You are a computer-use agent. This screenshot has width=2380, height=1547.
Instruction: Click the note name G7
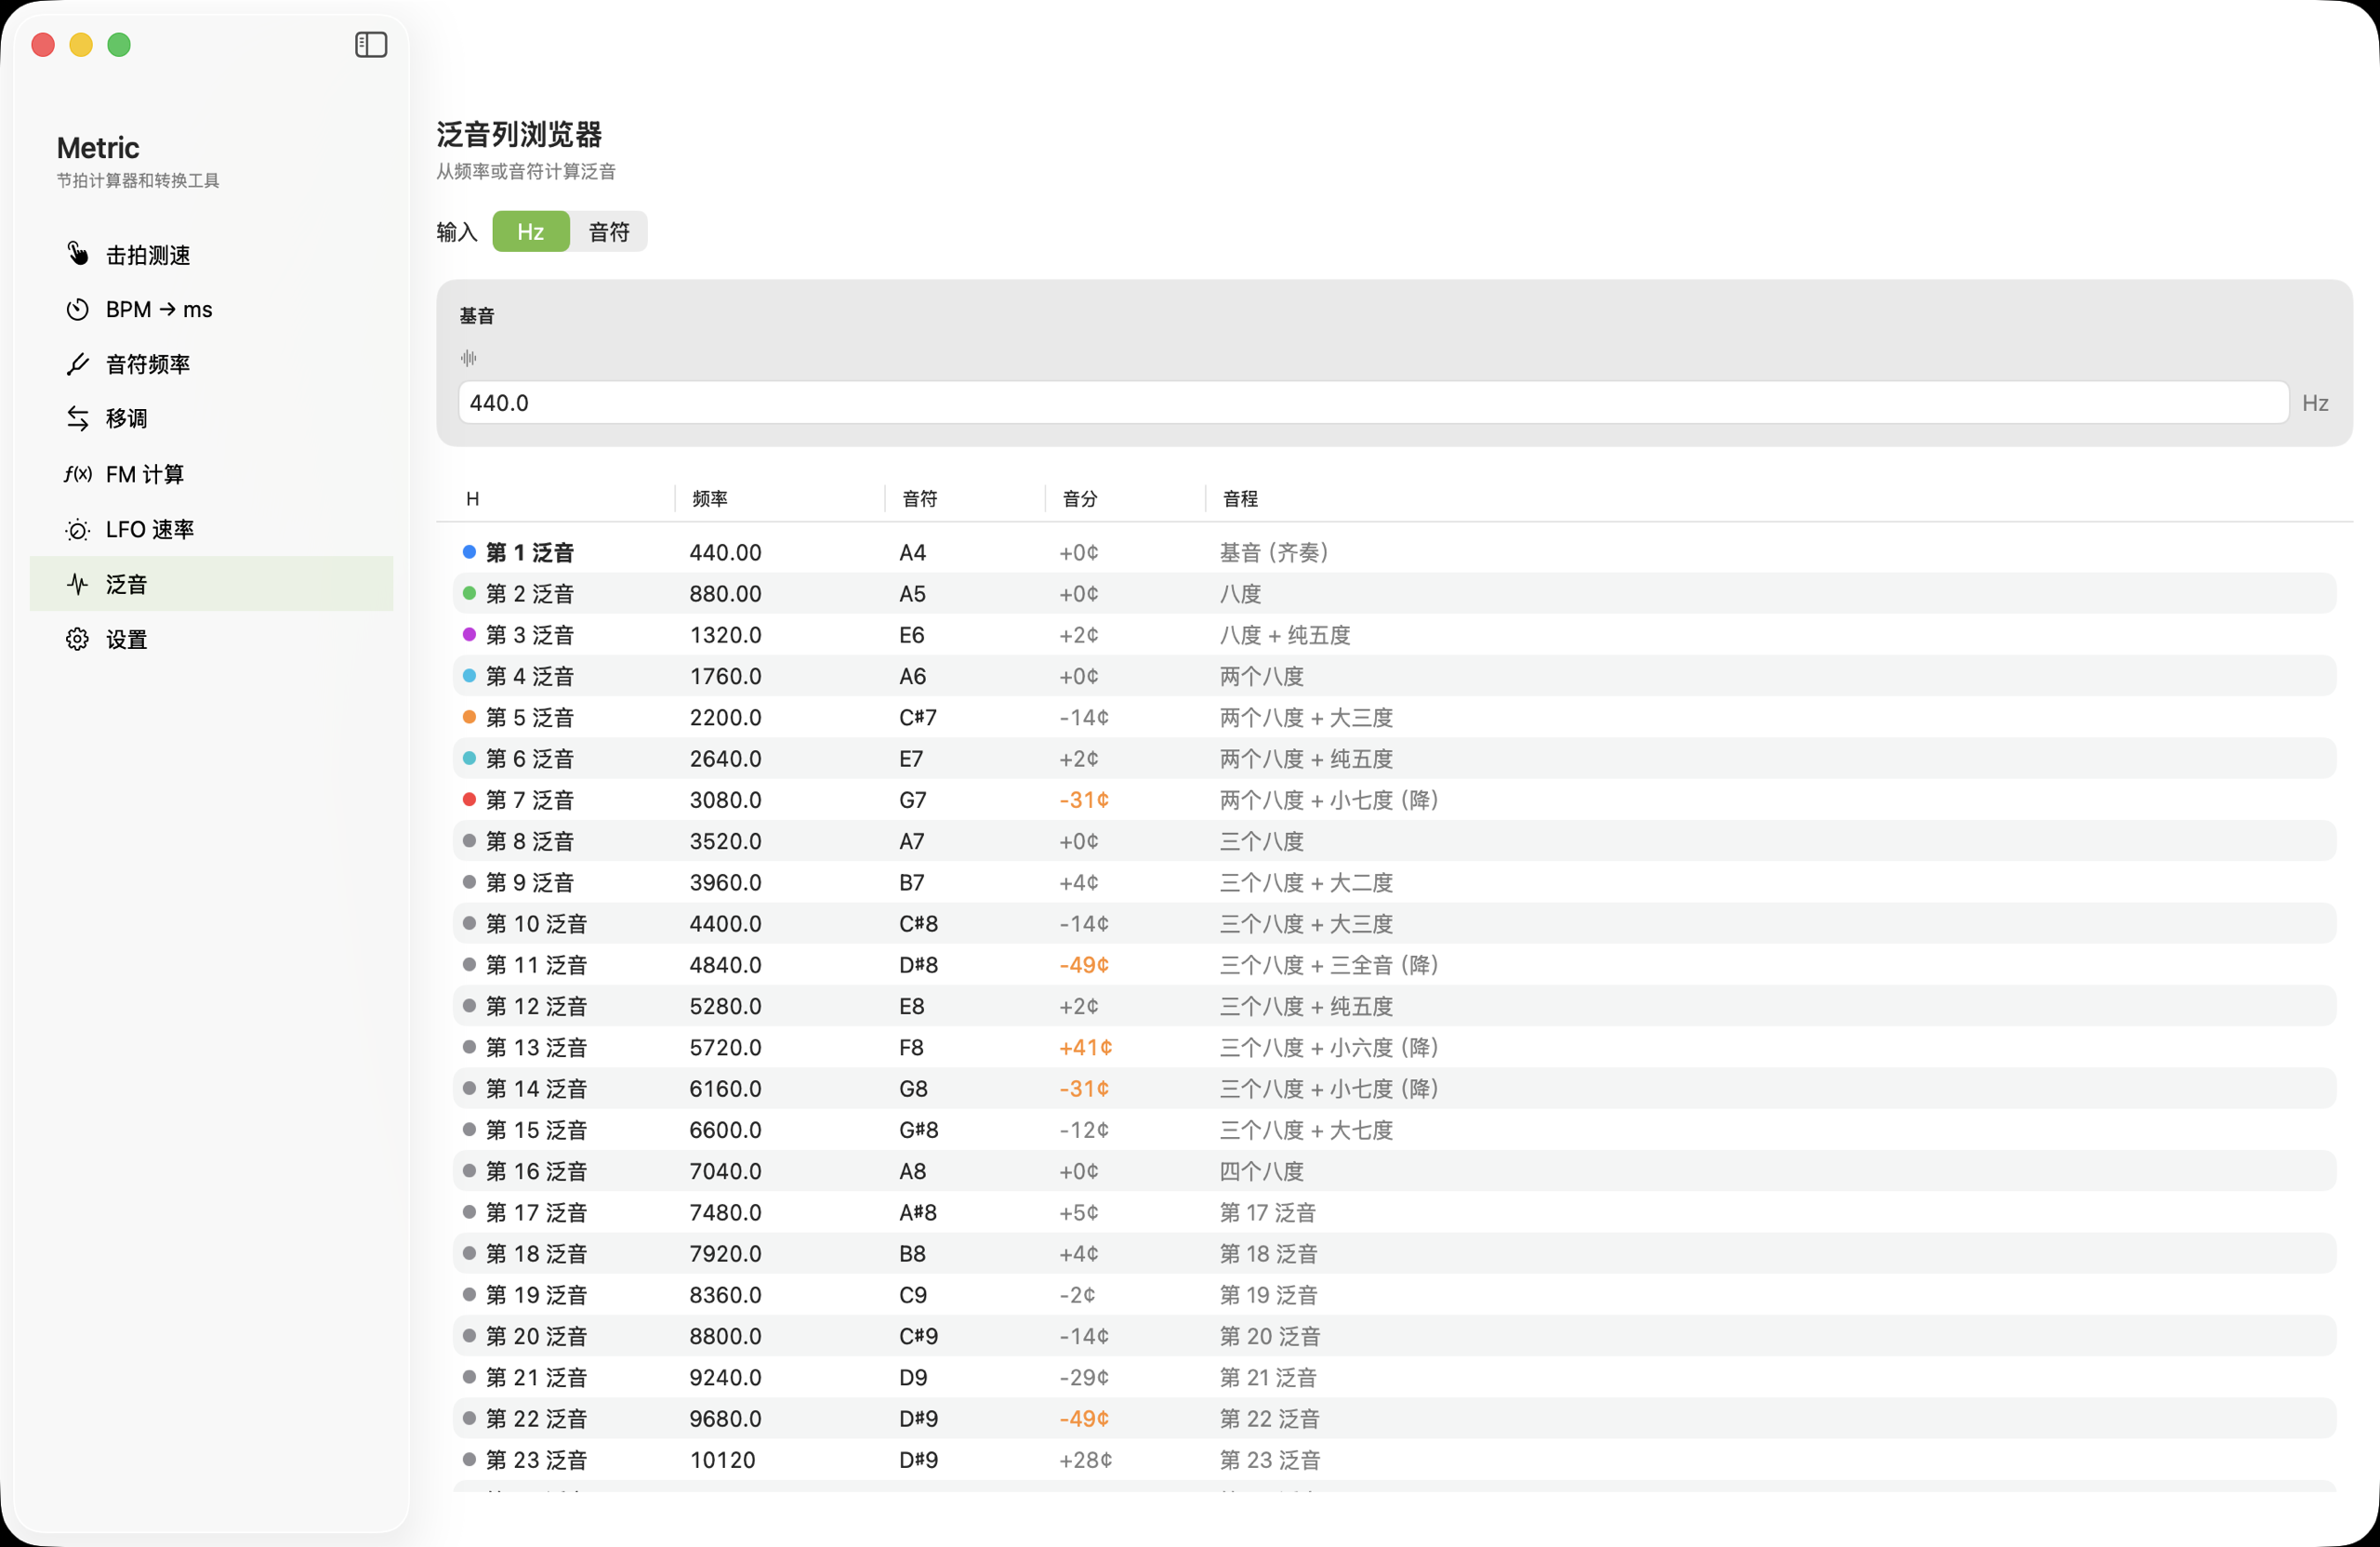[x=913, y=800]
